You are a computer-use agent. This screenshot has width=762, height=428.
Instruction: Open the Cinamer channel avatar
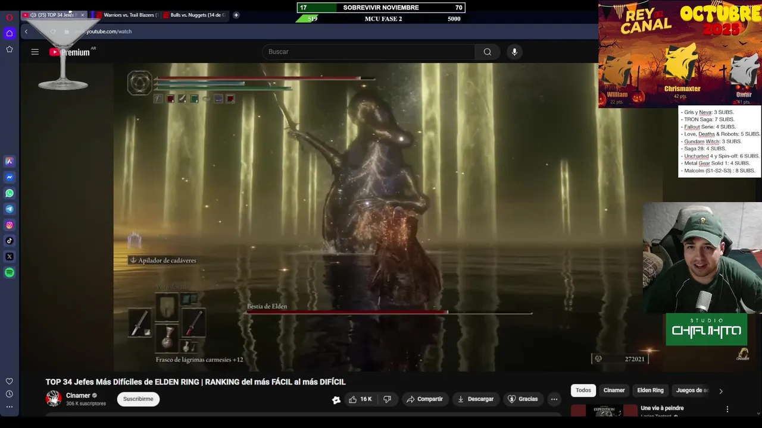pos(54,398)
